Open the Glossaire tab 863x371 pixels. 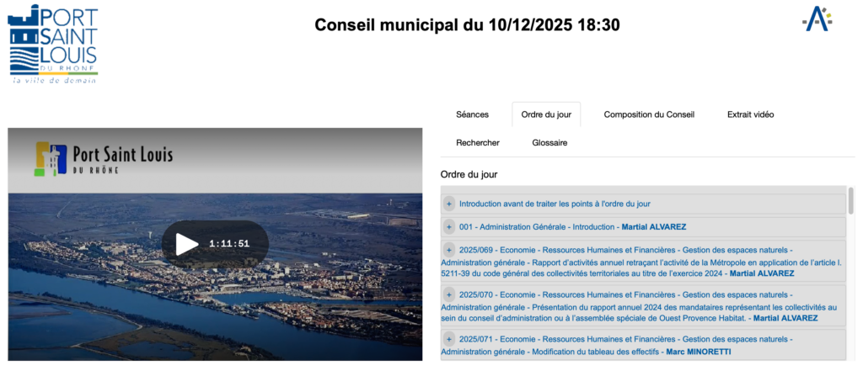click(x=549, y=143)
